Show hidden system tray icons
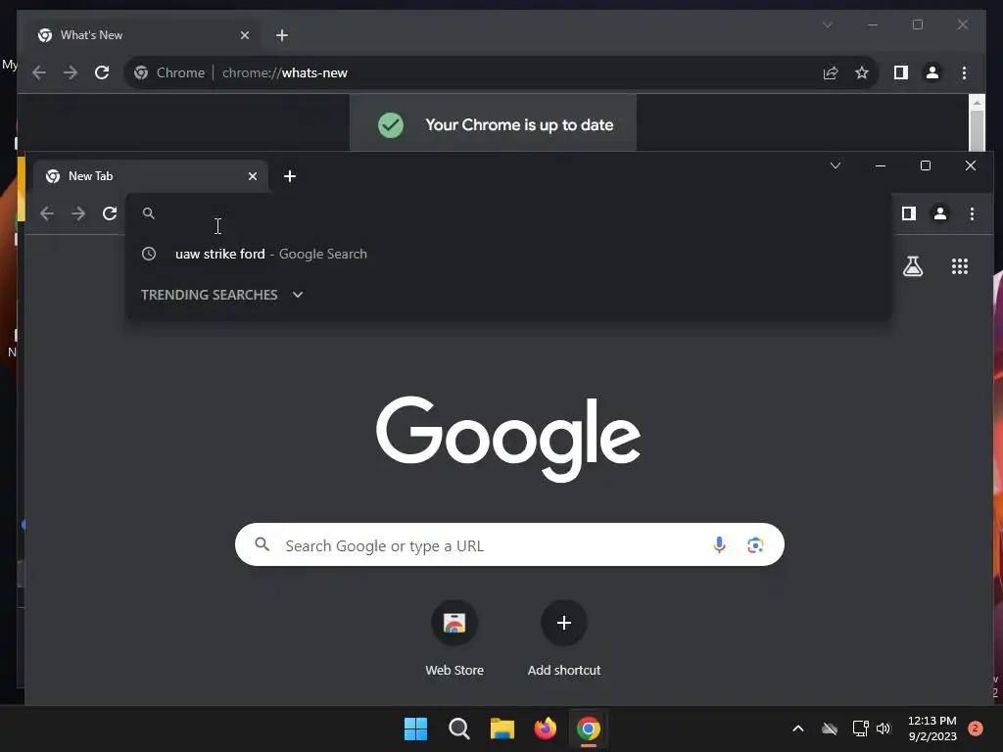The width and height of the screenshot is (1003, 752). (797, 728)
